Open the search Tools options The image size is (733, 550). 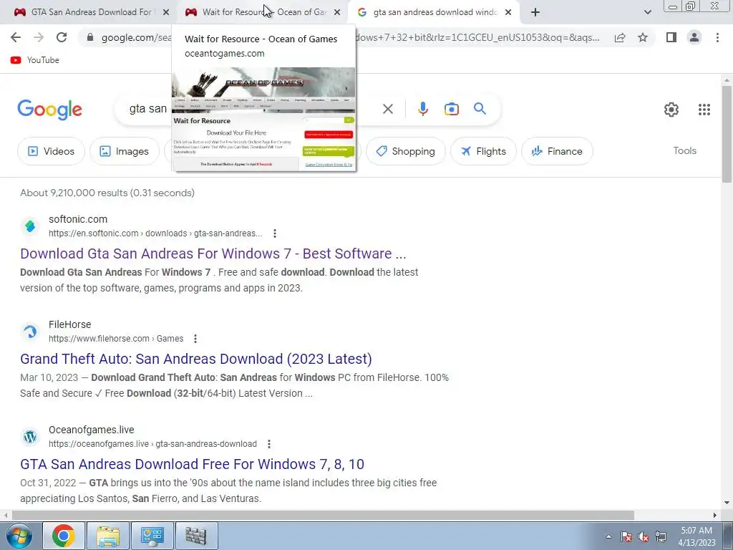point(684,150)
